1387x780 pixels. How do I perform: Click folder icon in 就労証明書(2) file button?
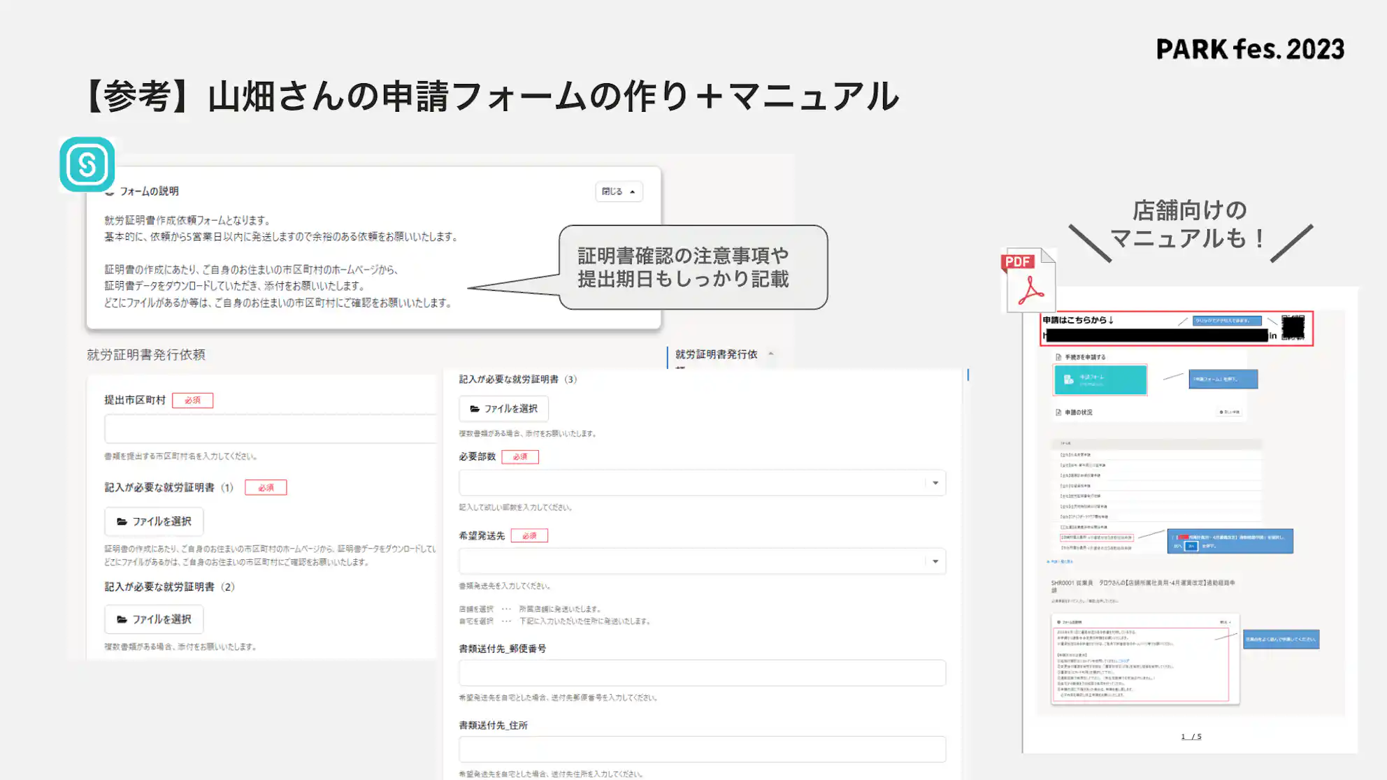point(122,619)
